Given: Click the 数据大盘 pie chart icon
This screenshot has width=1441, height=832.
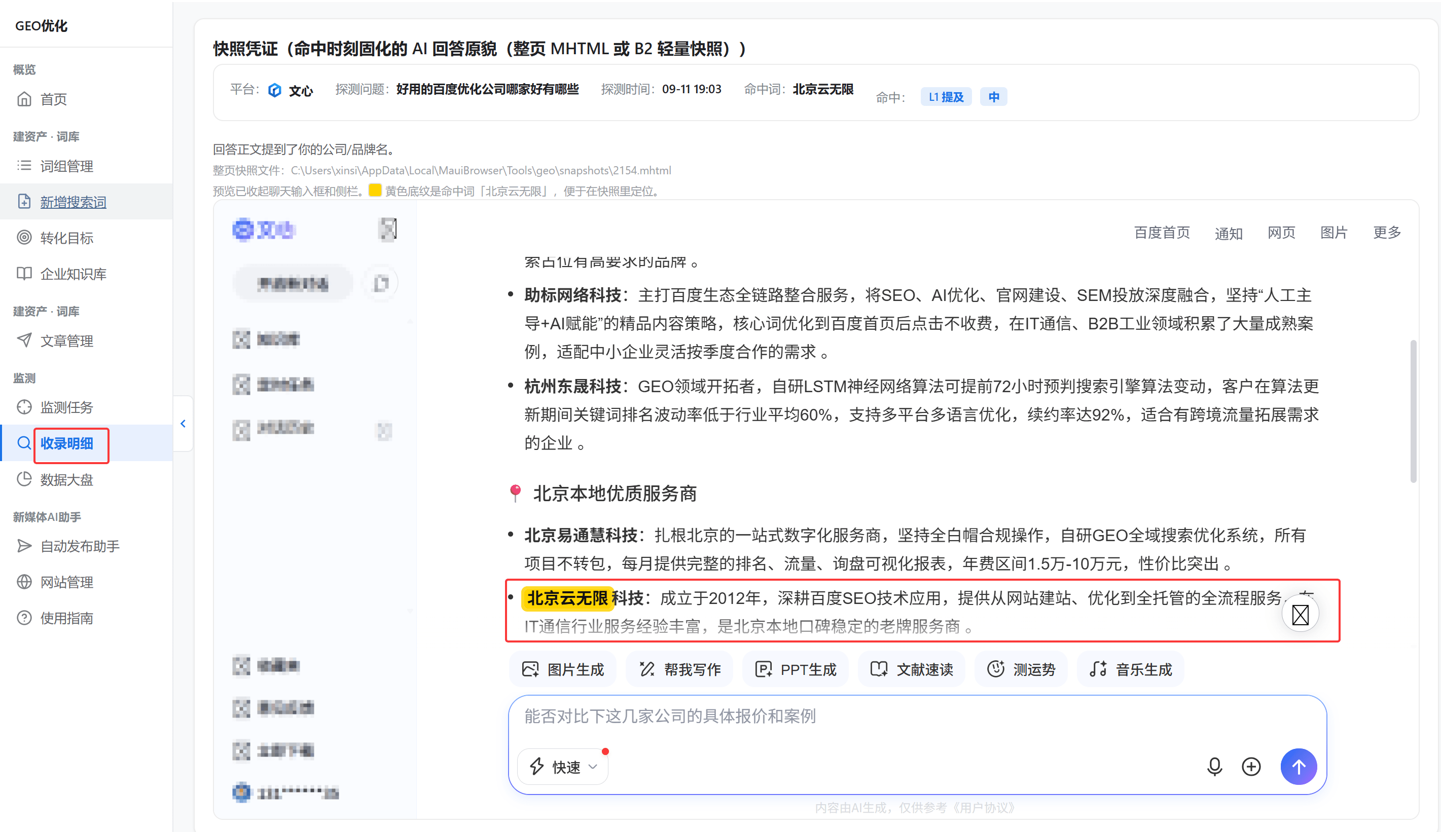Looking at the screenshot, I should point(24,479).
